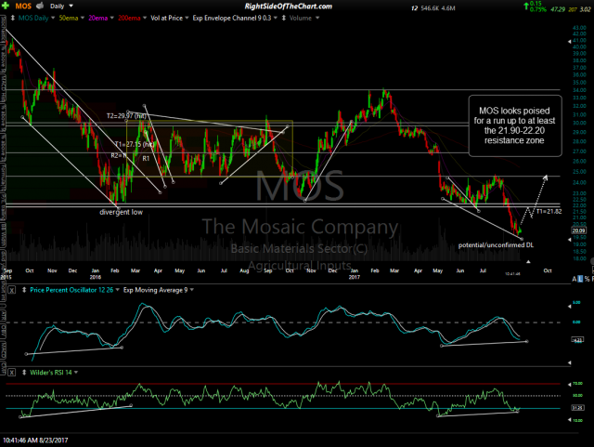Click the gray data icon beside MOS
Image resolution: width=594 pixels, height=447 pixels.
pos(40,6)
